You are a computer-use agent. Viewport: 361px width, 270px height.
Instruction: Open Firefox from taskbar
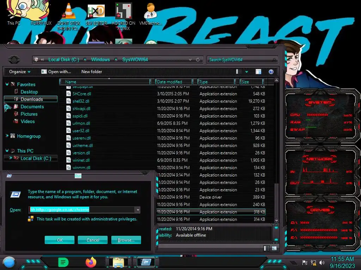[91, 262]
